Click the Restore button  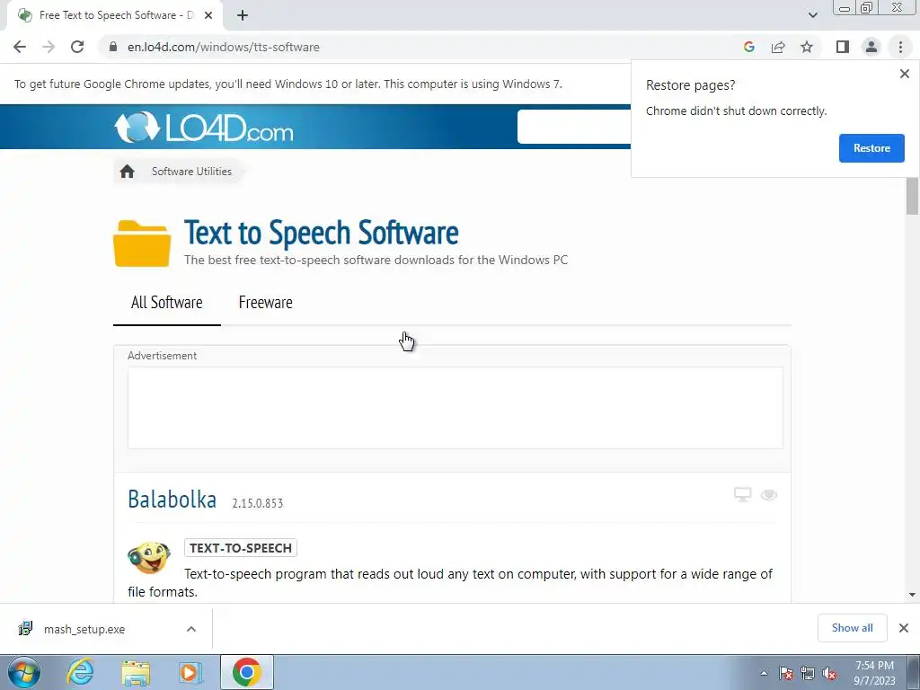(871, 148)
